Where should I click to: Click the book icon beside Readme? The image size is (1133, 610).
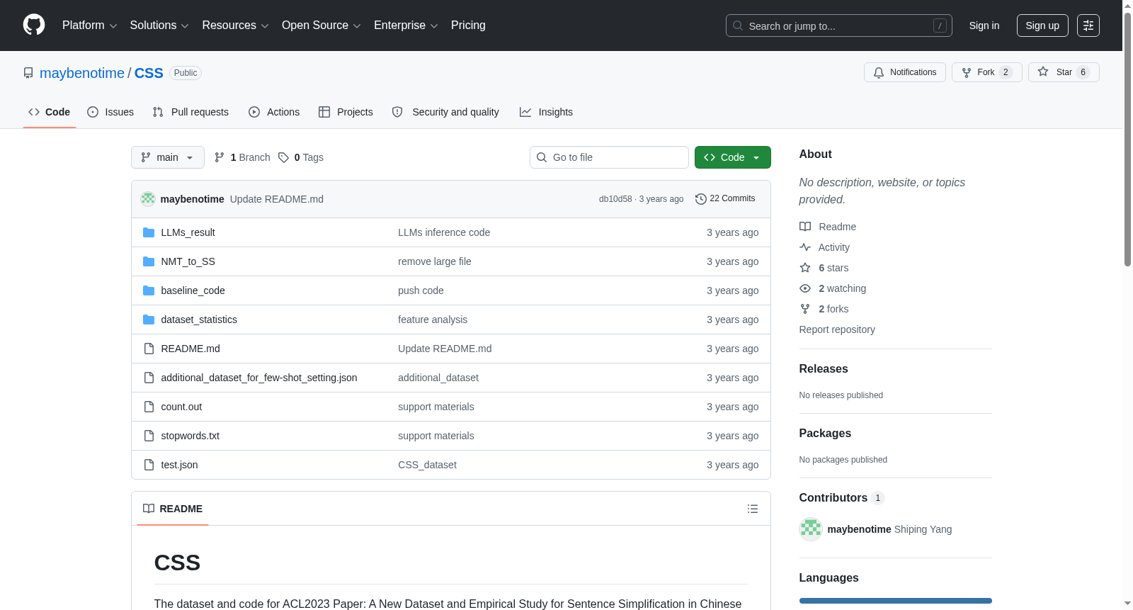pos(805,227)
